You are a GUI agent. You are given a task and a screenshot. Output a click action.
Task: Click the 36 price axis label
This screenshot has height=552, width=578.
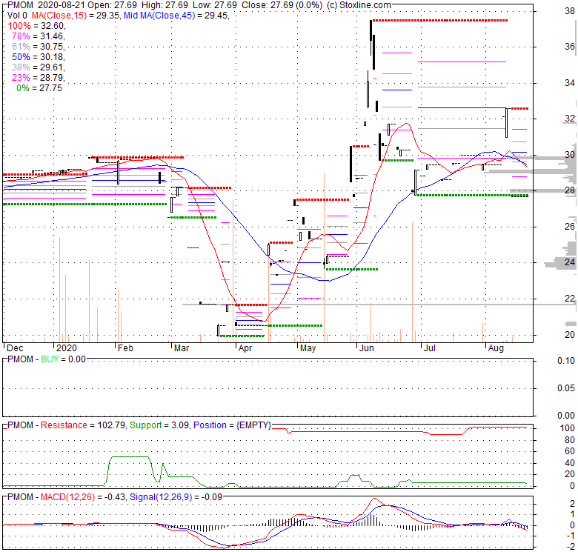tap(570, 47)
